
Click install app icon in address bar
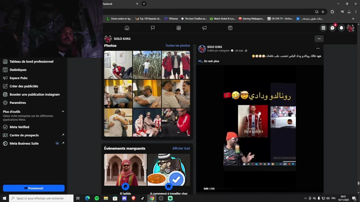[317, 12]
